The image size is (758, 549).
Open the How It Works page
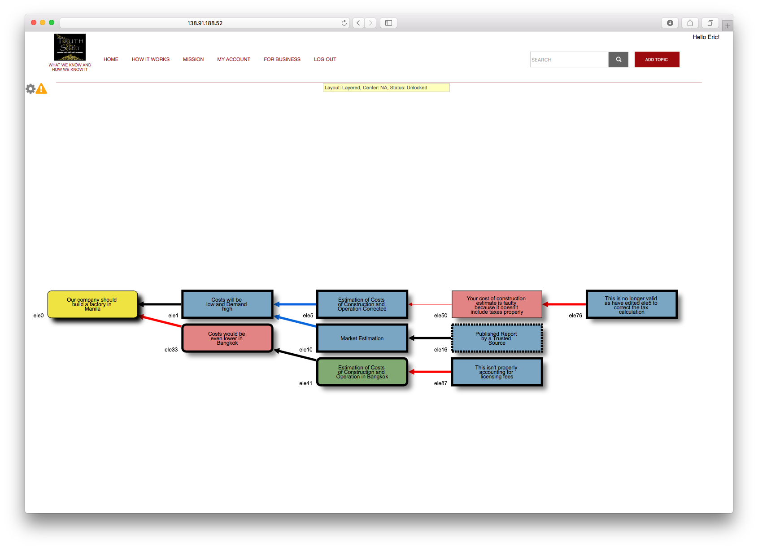coord(150,59)
